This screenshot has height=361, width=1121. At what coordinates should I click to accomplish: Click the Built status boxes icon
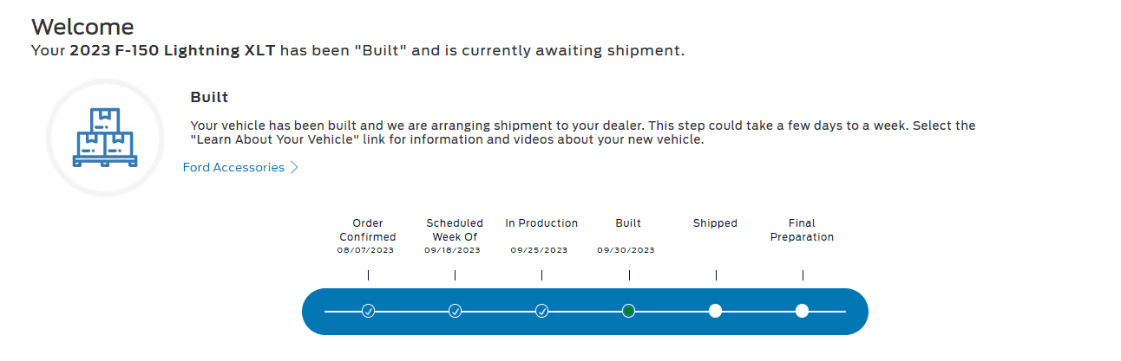104,138
